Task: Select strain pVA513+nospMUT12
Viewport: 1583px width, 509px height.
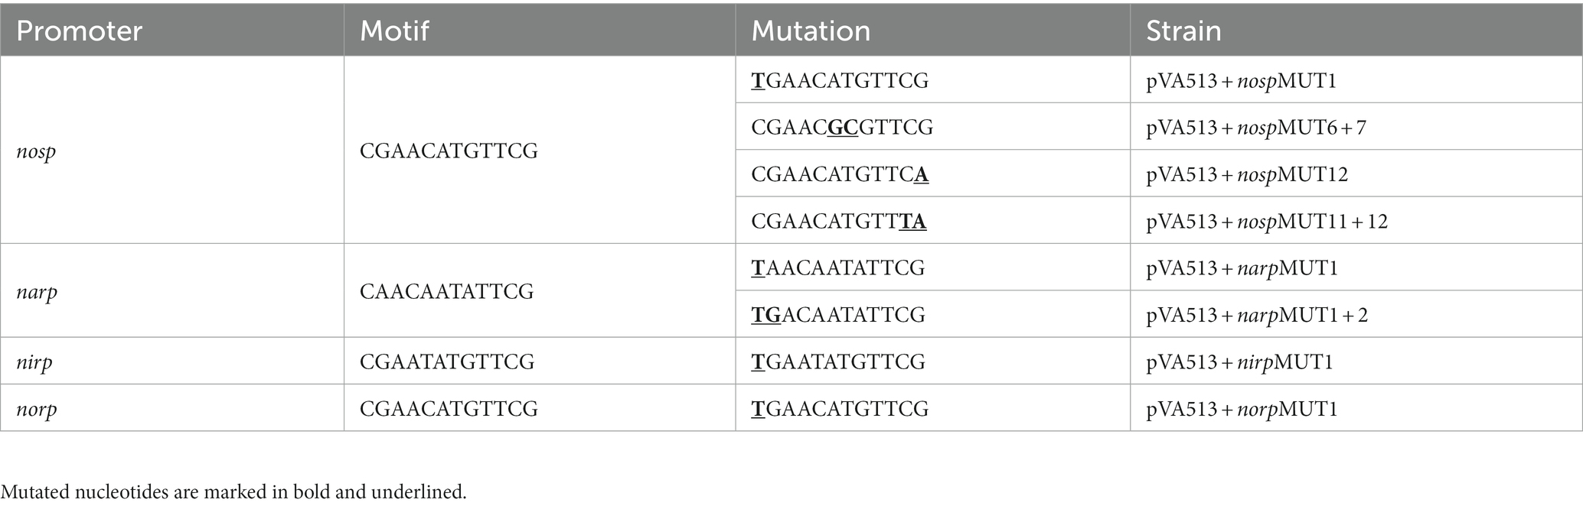Action: click(1247, 174)
